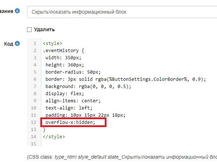Viewport: 217px width, 163px height.
Task: Click the Код field label
Action: (8, 44)
